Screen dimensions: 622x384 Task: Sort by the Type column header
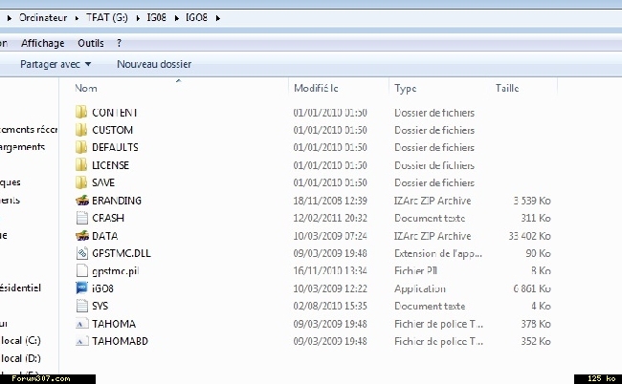pyautogui.click(x=406, y=88)
